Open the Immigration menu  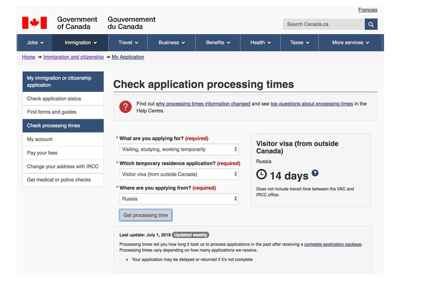point(80,43)
